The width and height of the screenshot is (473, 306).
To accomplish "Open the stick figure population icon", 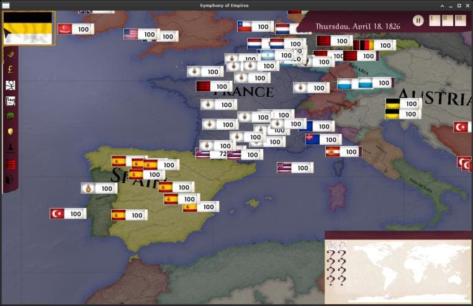I will pos(11,85).
